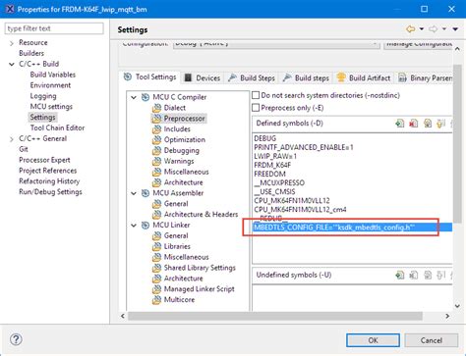Select Processor Expert in the tree

44,160
